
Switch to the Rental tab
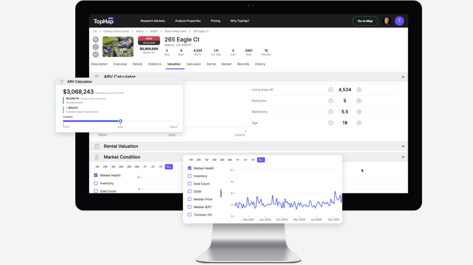pos(211,64)
